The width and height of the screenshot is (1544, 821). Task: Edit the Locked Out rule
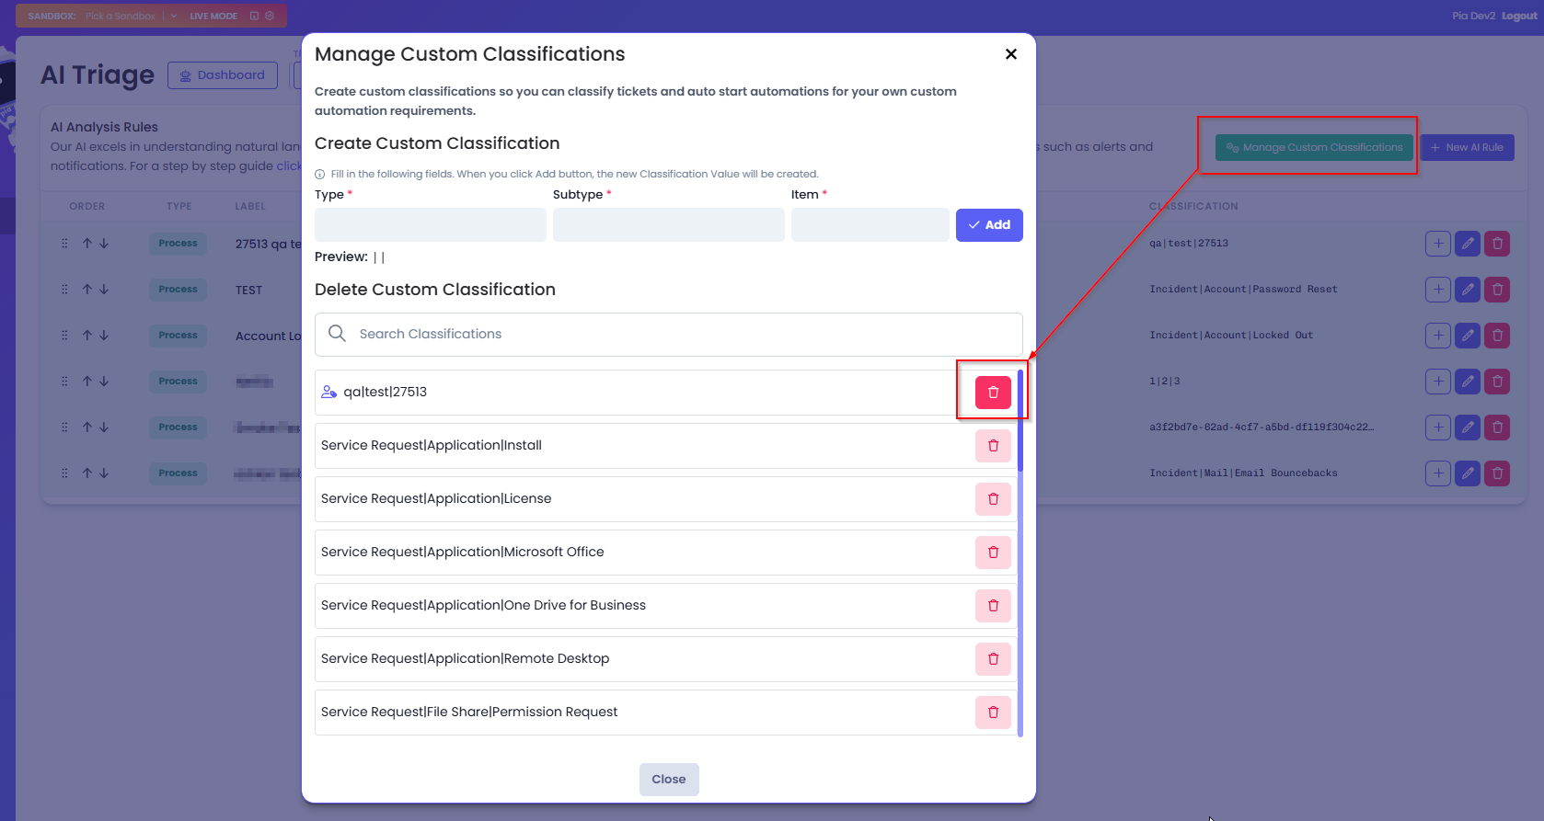[x=1468, y=336]
